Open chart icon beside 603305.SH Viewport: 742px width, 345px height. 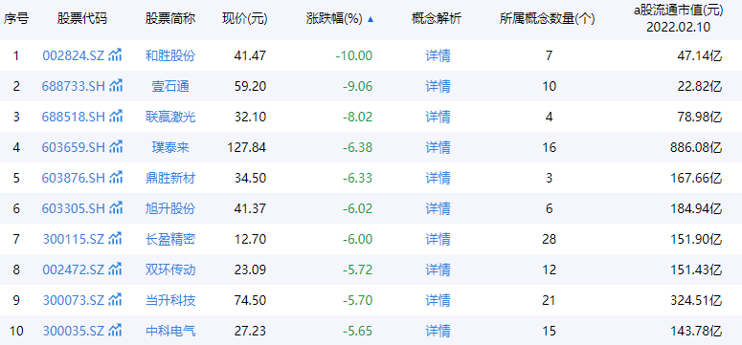tap(116, 208)
